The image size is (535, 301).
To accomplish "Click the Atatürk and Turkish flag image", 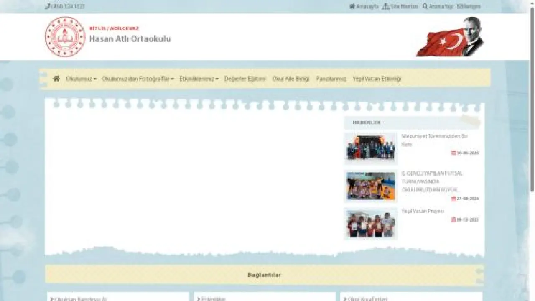I will (x=450, y=37).
